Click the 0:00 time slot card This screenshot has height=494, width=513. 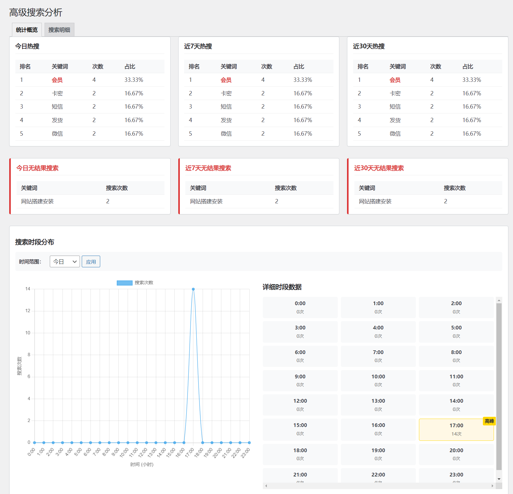(300, 307)
